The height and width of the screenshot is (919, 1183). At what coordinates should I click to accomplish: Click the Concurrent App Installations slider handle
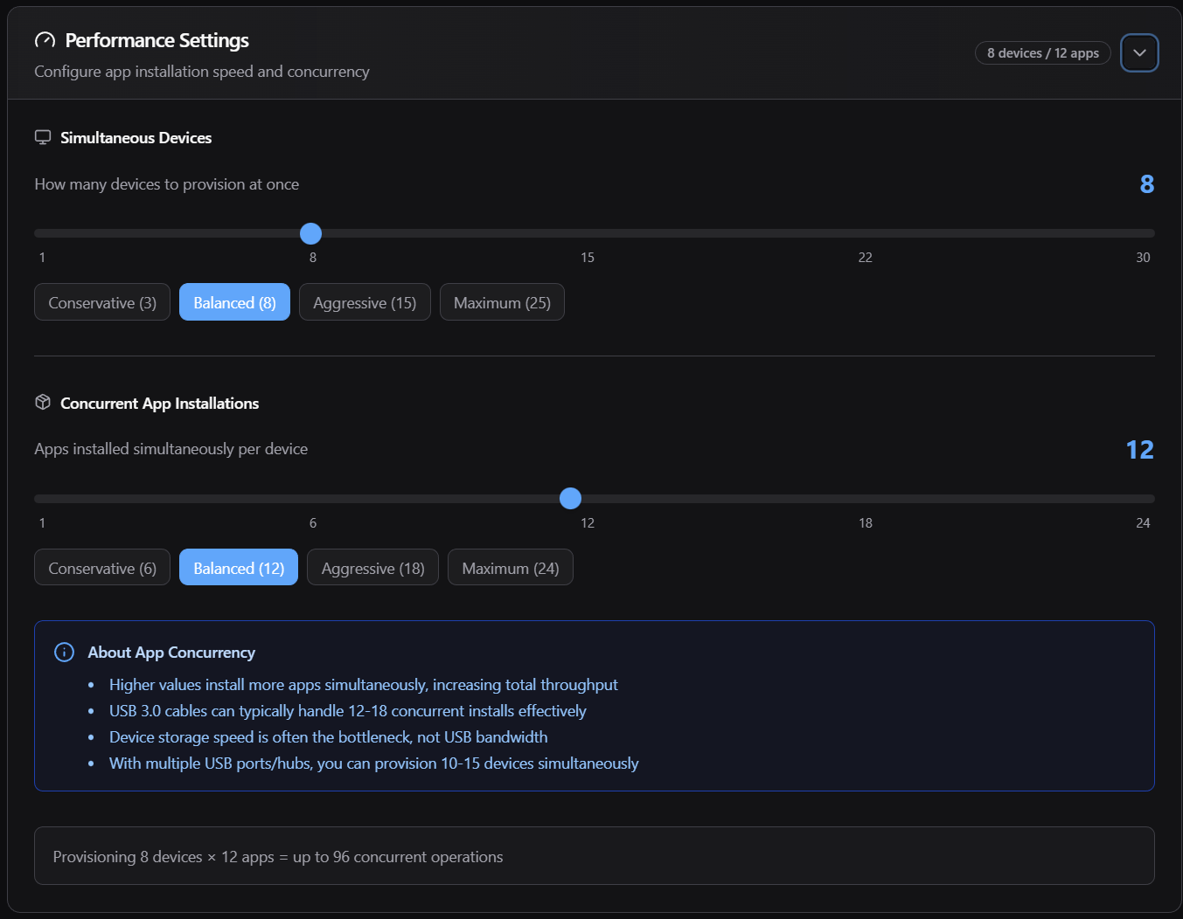coord(570,498)
